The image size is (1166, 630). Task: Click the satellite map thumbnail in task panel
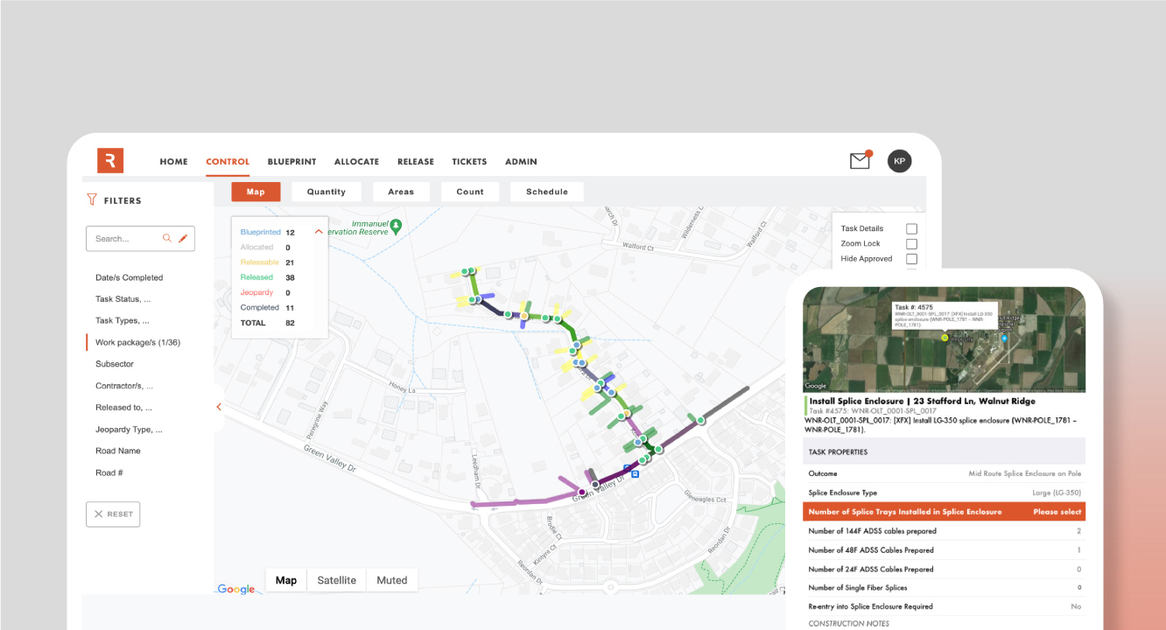click(944, 339)
